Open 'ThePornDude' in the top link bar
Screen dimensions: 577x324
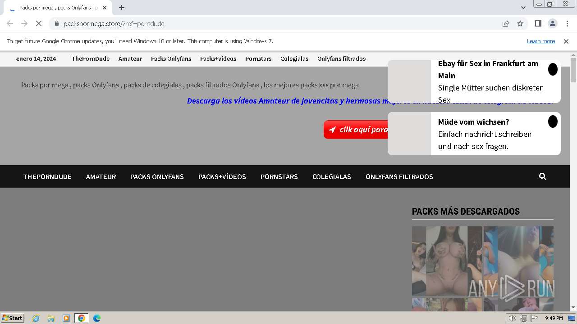(91, 58)
